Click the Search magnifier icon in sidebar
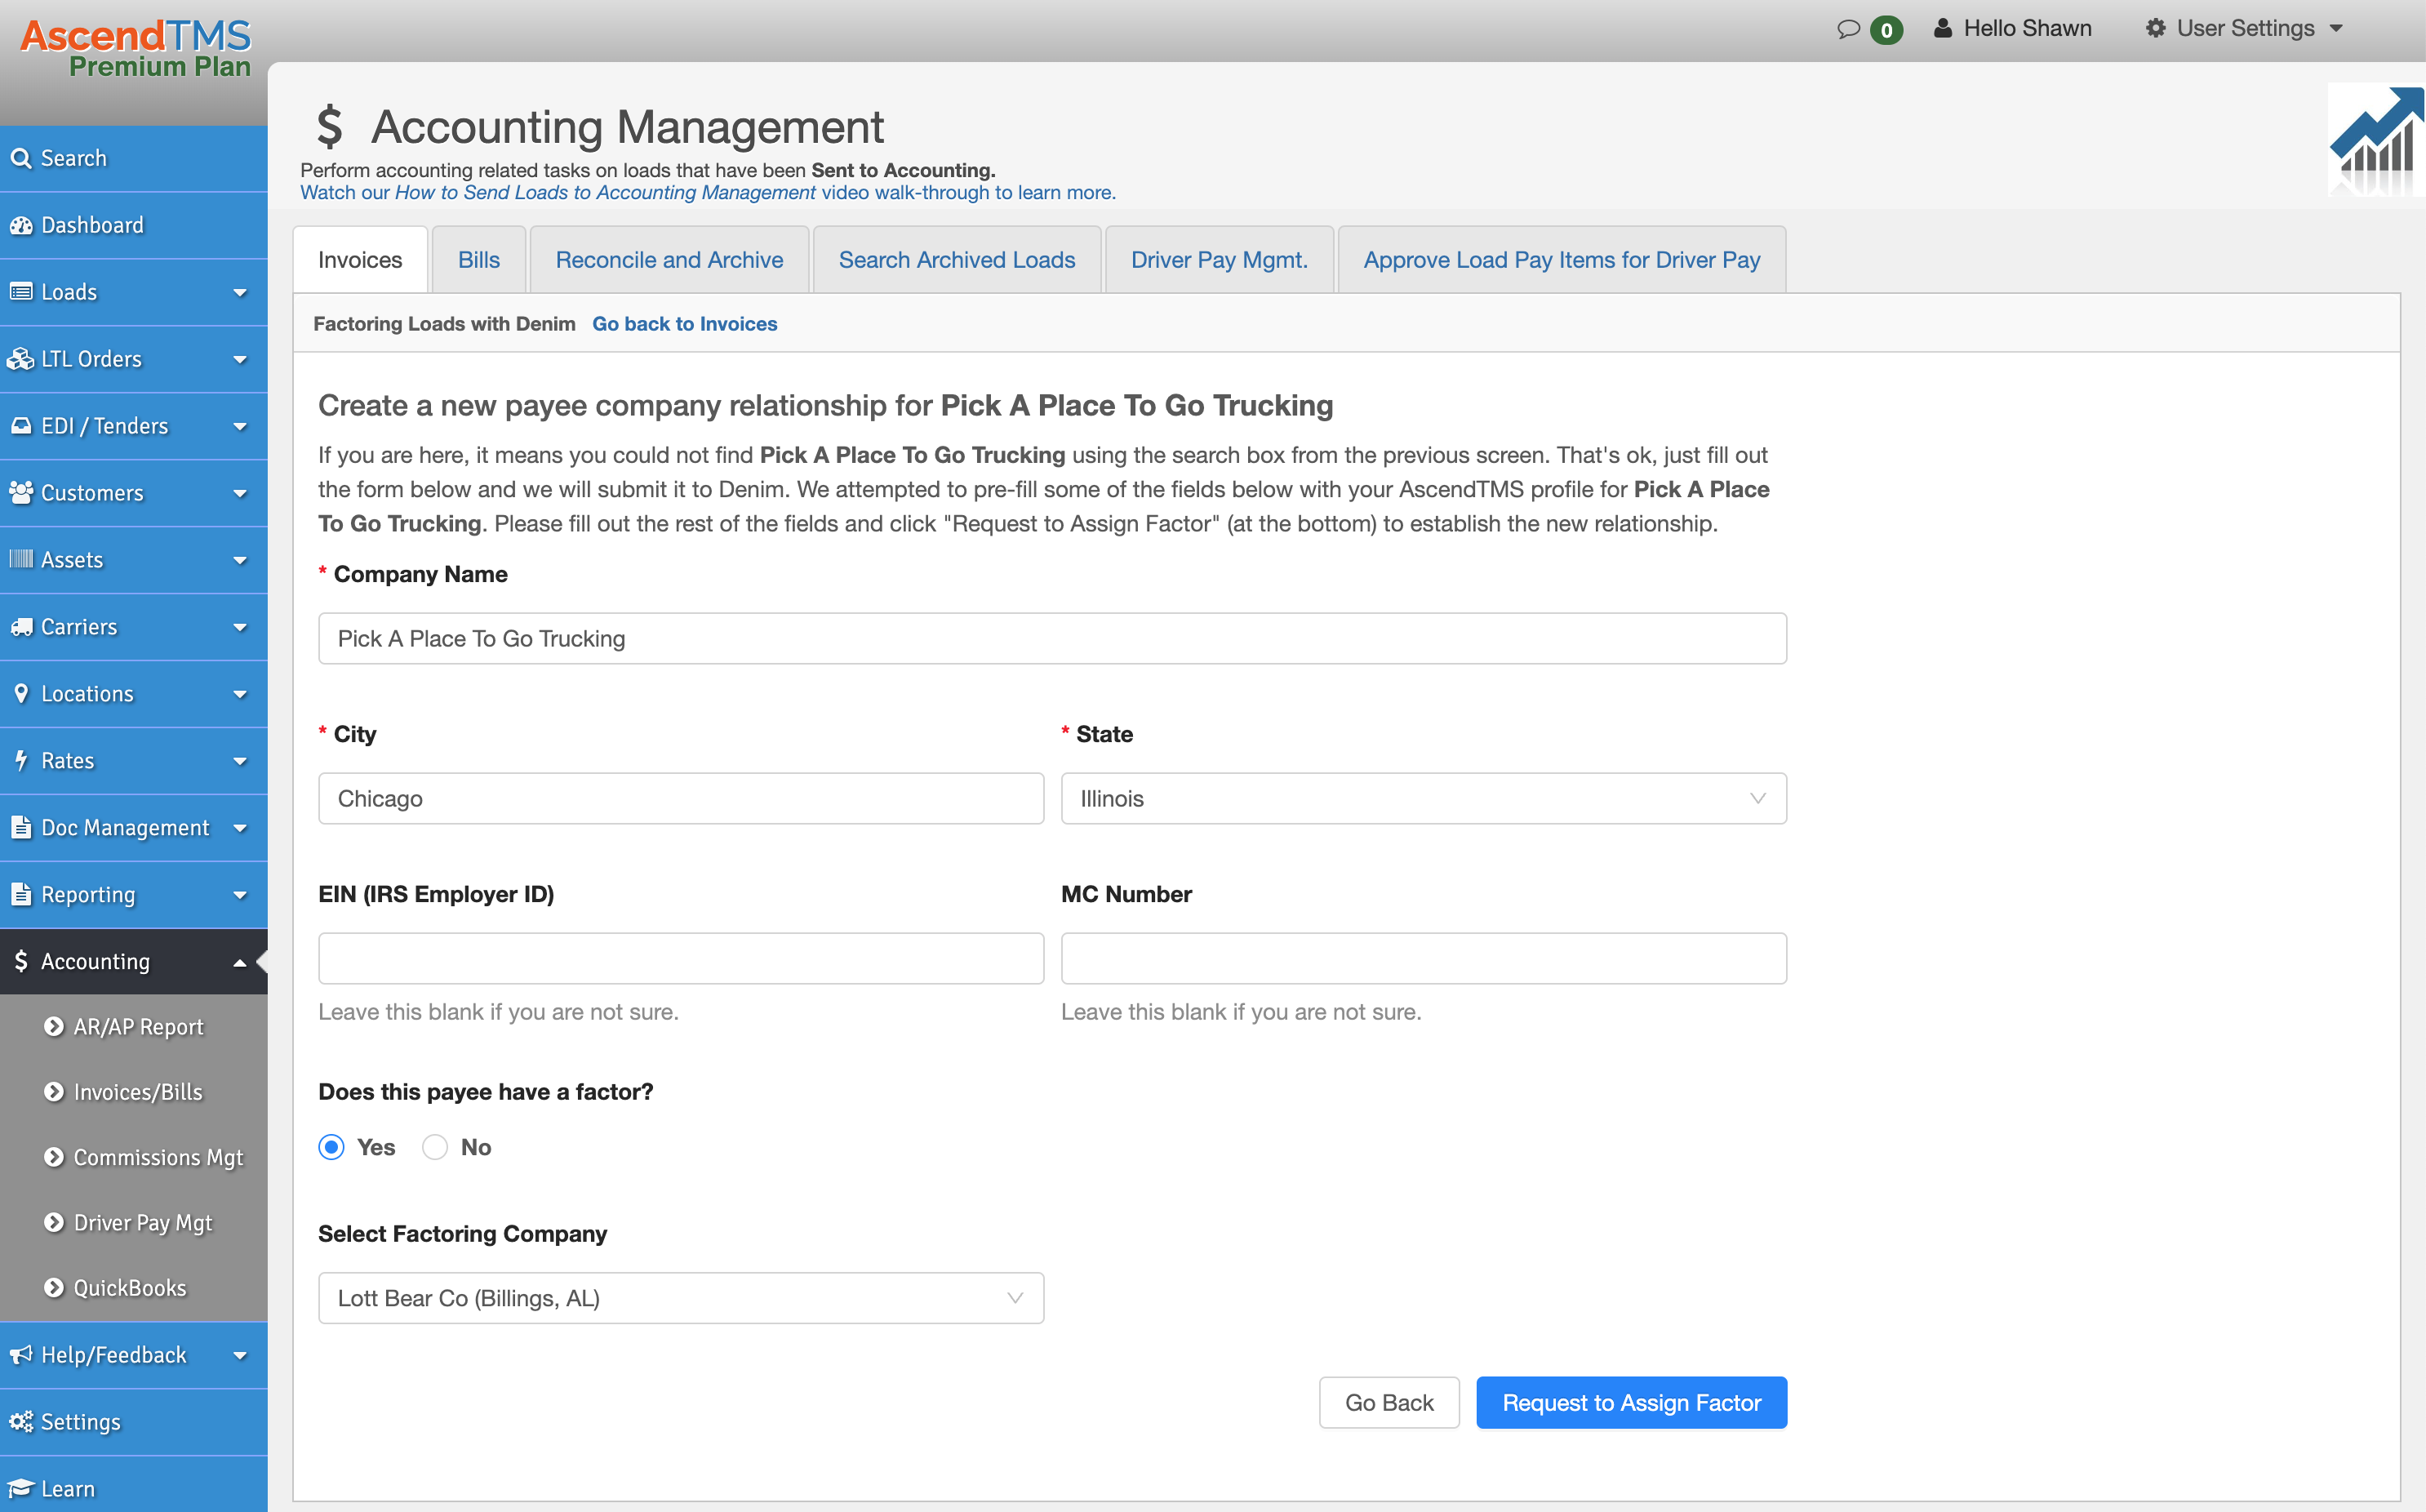 pyautogui.click(x=21, y=159)
